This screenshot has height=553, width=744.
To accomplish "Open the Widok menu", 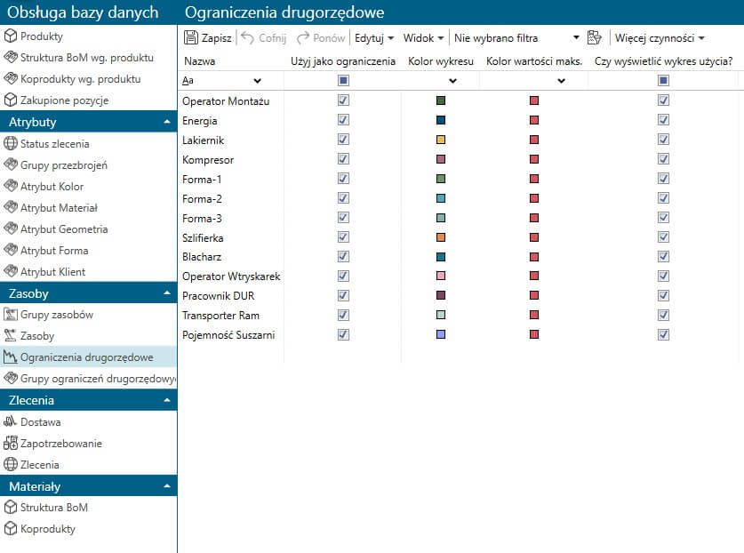I will (x=423, y=37).
